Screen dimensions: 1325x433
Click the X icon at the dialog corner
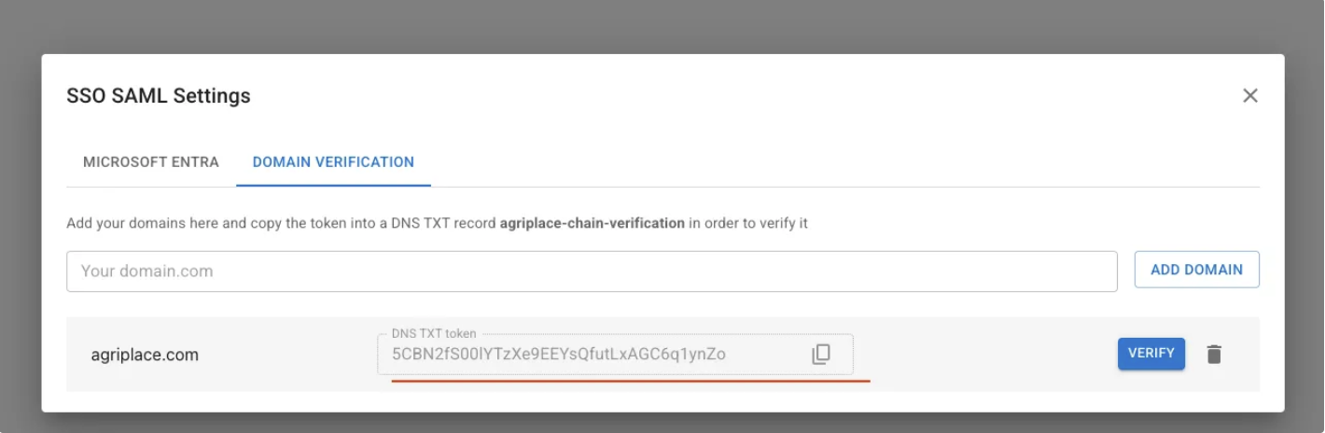coord(1250,95)
